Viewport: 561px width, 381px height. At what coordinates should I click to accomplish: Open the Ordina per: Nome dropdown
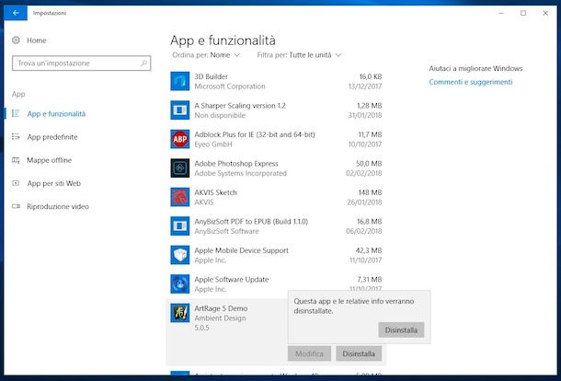(206, 55)
